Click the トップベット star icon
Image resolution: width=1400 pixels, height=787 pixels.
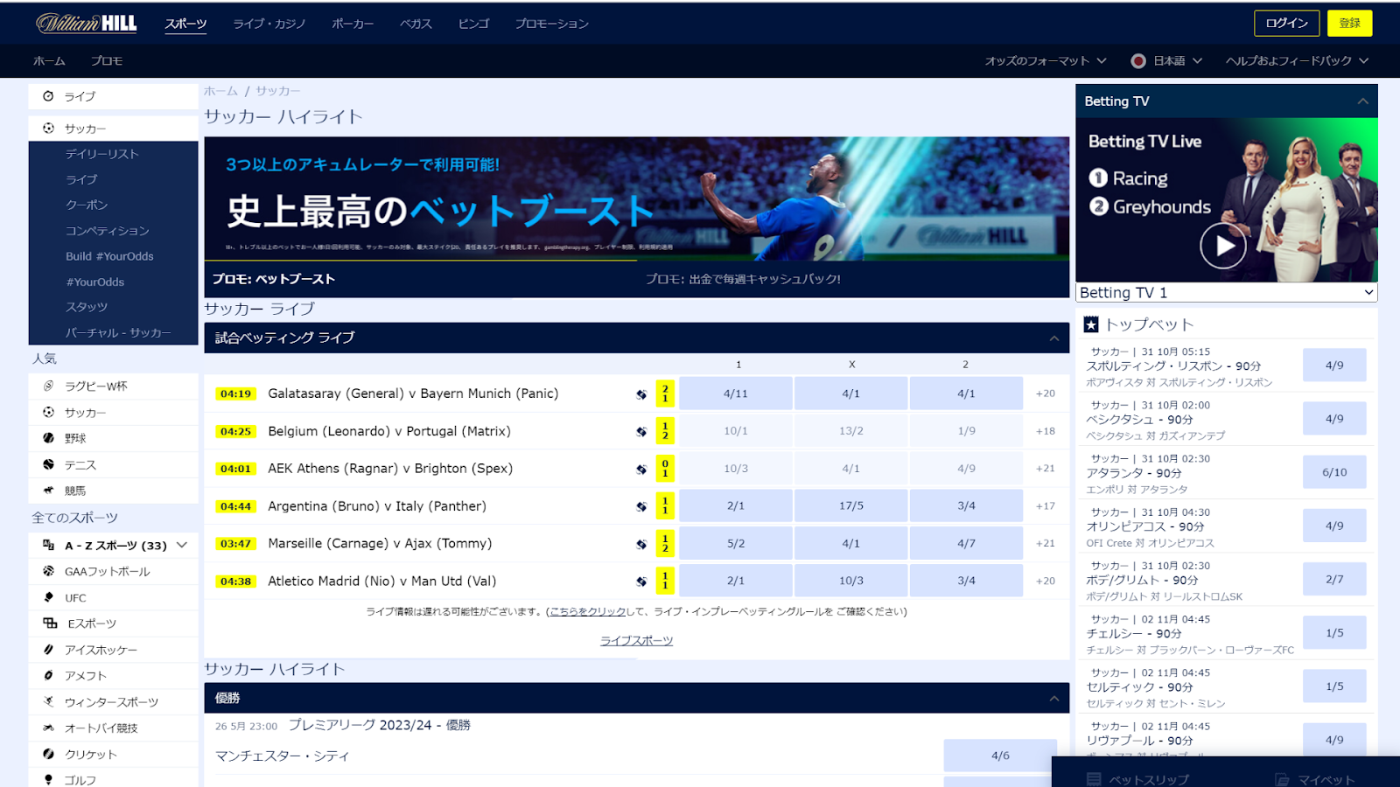[x=1091, y=324]
